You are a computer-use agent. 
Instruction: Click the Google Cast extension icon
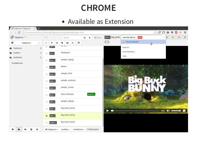(164, 33)
